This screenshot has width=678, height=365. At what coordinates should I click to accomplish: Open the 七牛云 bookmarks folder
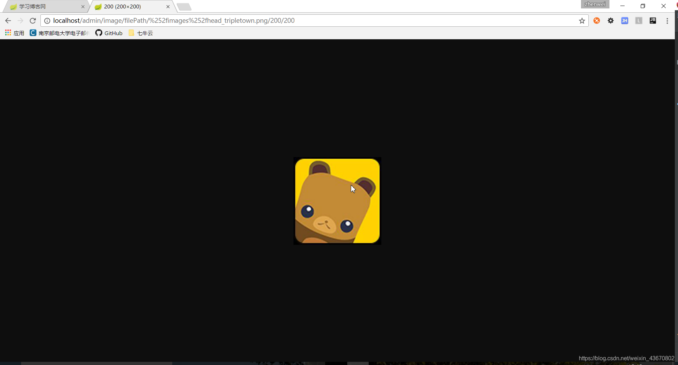[x=141, y=33]
